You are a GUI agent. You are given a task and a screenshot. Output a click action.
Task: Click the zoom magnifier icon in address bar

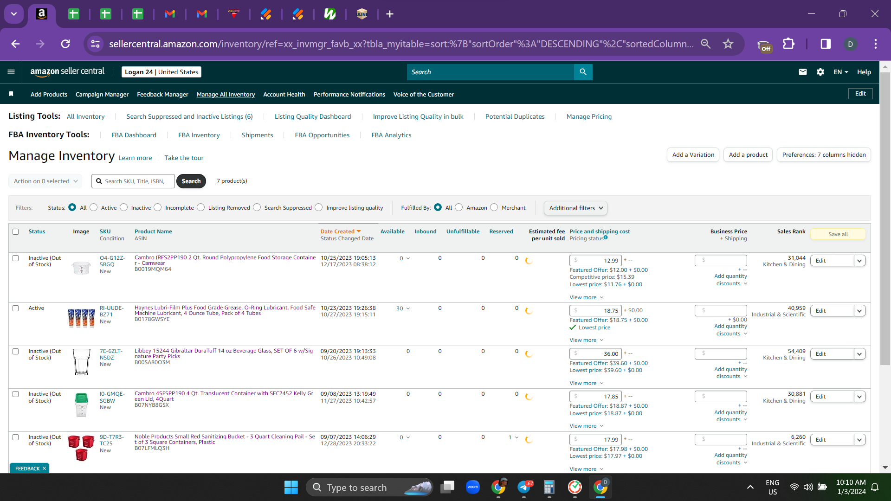[x=706, y=44]
